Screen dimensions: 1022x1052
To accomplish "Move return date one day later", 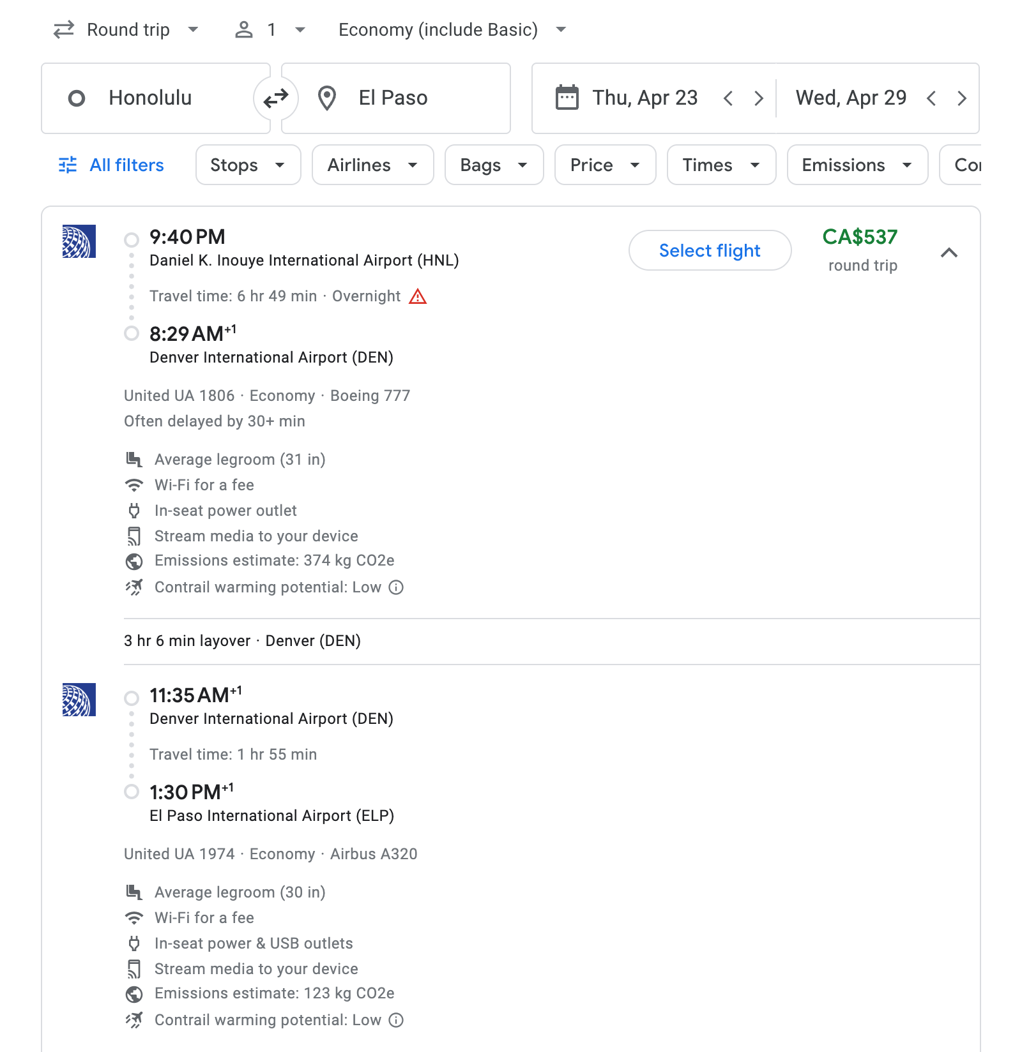I will [962, 98].
